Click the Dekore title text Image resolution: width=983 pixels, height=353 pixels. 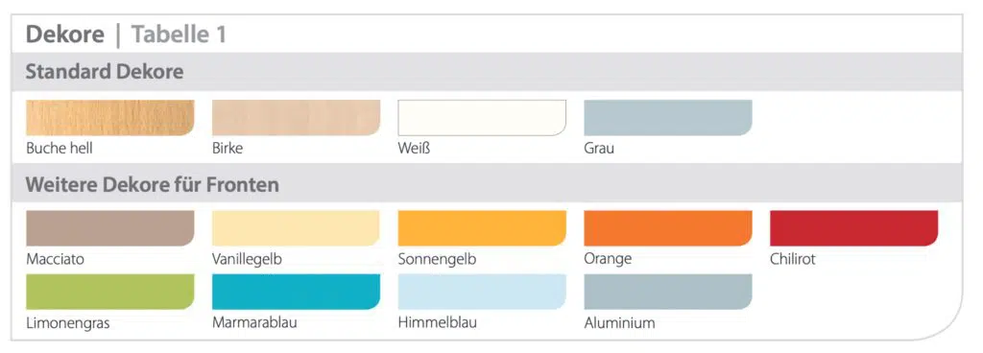click(x=64, y=35)
